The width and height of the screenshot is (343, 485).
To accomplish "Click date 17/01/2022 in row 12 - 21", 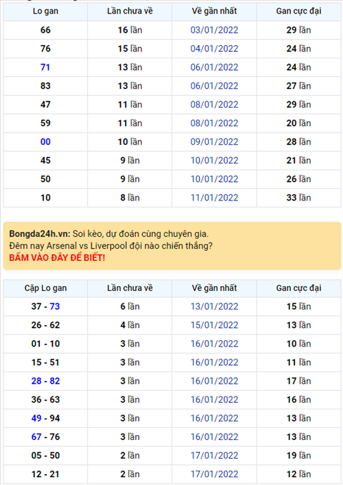I will point(214,474).
